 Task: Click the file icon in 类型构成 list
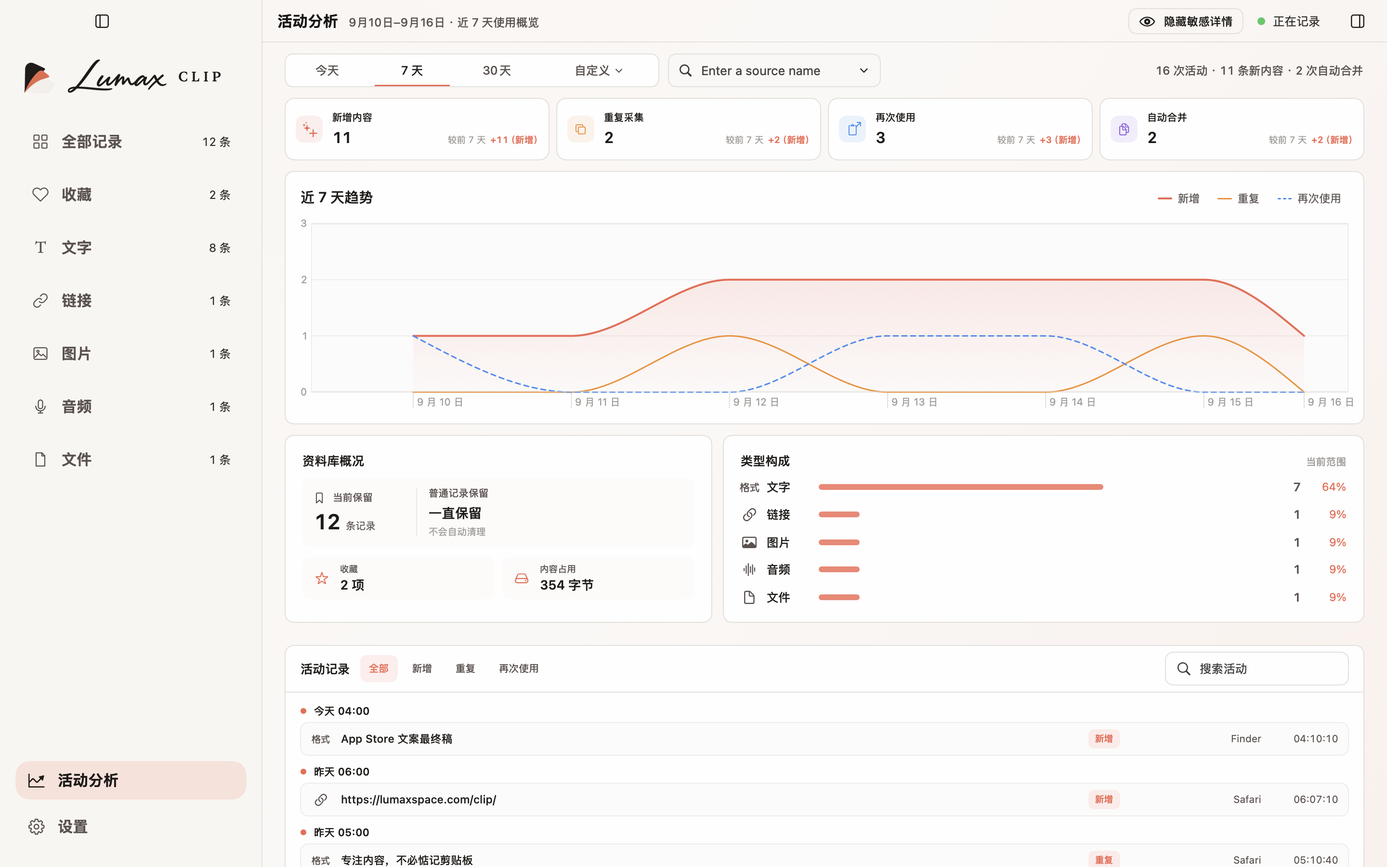pos(749,597)
